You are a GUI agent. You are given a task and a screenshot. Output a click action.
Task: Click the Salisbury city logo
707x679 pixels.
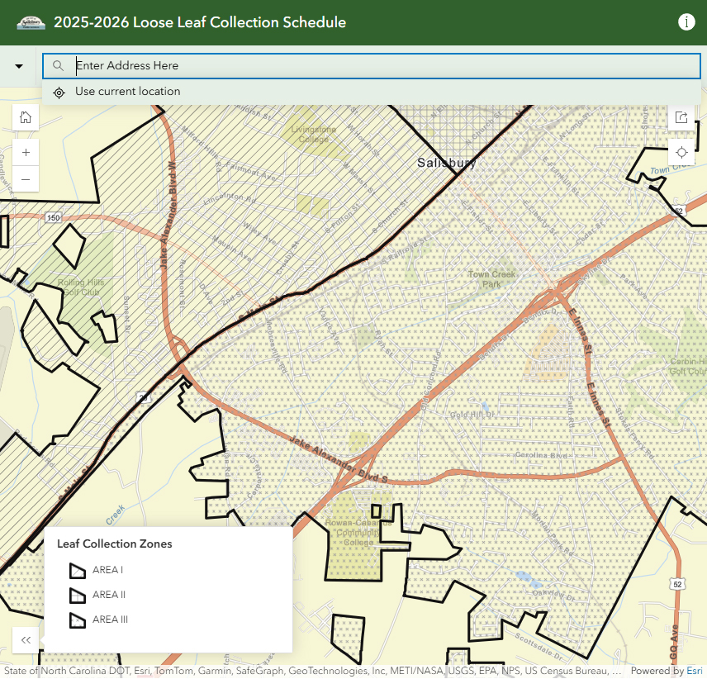(31, 22)
